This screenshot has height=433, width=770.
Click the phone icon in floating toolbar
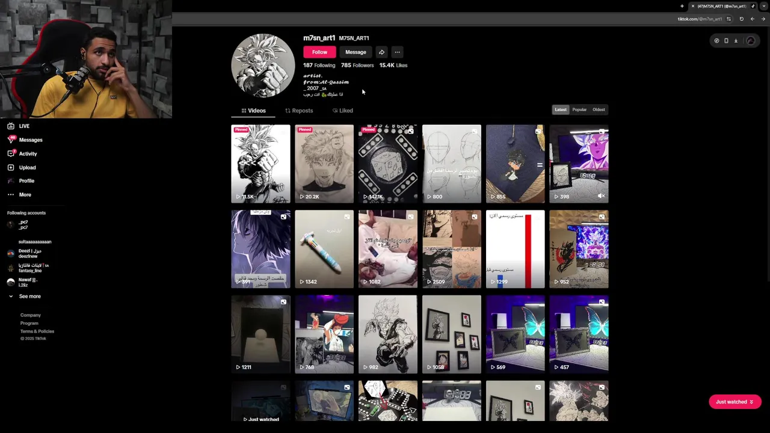coord(726,41)
